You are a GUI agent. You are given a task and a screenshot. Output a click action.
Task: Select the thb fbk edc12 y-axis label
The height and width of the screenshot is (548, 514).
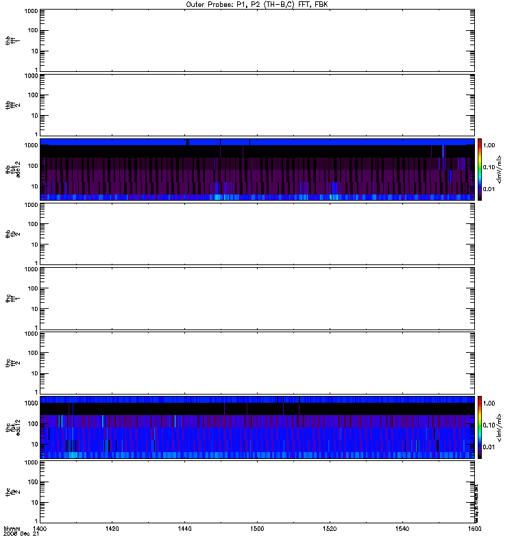pyautogui.click(x=12, y=169)
